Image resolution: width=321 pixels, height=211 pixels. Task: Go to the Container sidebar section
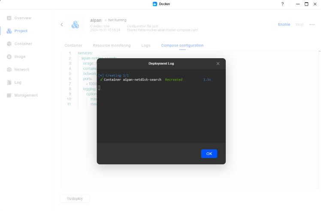pos(23,44)
